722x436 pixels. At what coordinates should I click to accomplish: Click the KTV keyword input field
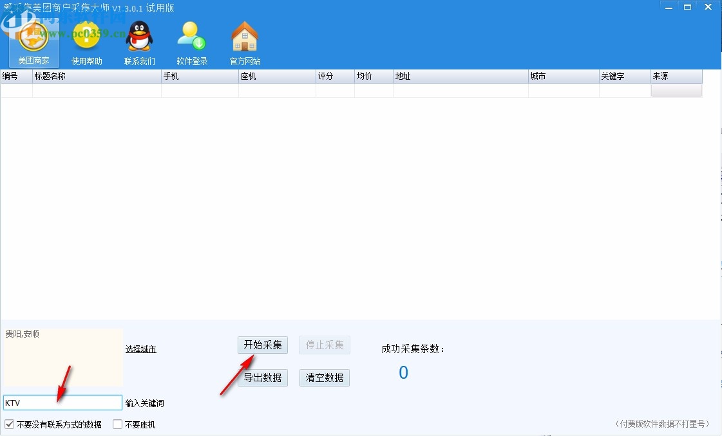tap(62, 402)
